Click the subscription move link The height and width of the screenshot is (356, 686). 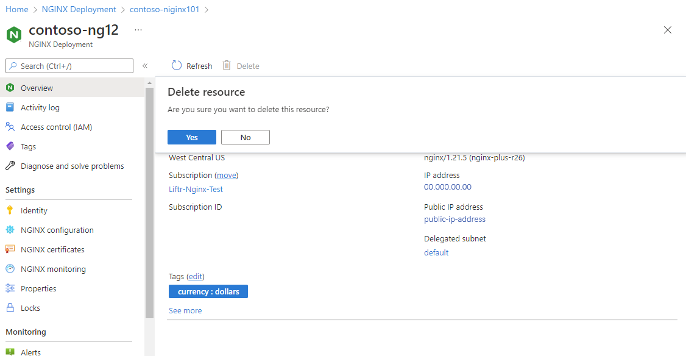[x=227, y=175]
